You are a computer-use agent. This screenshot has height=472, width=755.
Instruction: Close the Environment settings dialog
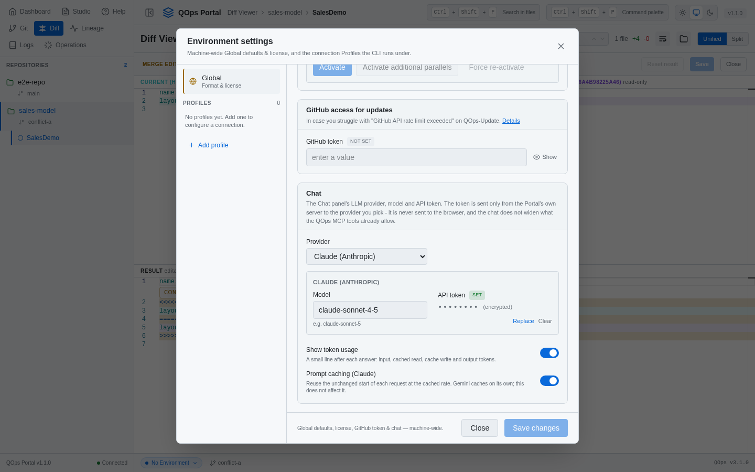[561, 46]
